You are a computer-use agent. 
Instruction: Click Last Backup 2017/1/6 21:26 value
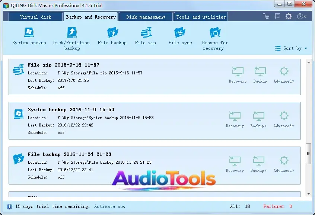[73, 80]
